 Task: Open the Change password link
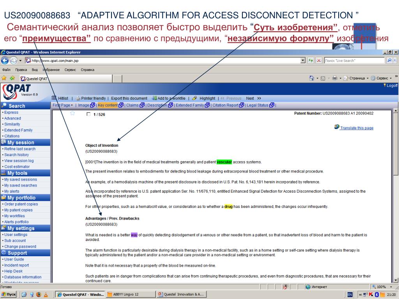[x=20, y=246]
